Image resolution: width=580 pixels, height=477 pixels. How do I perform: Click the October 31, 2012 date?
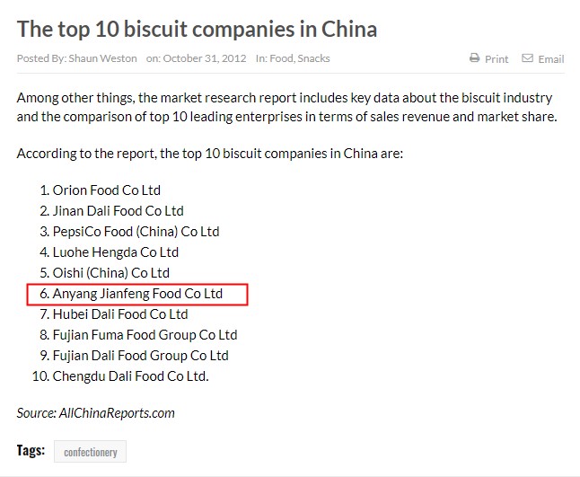pyautogui.click(x=205, y=58)
